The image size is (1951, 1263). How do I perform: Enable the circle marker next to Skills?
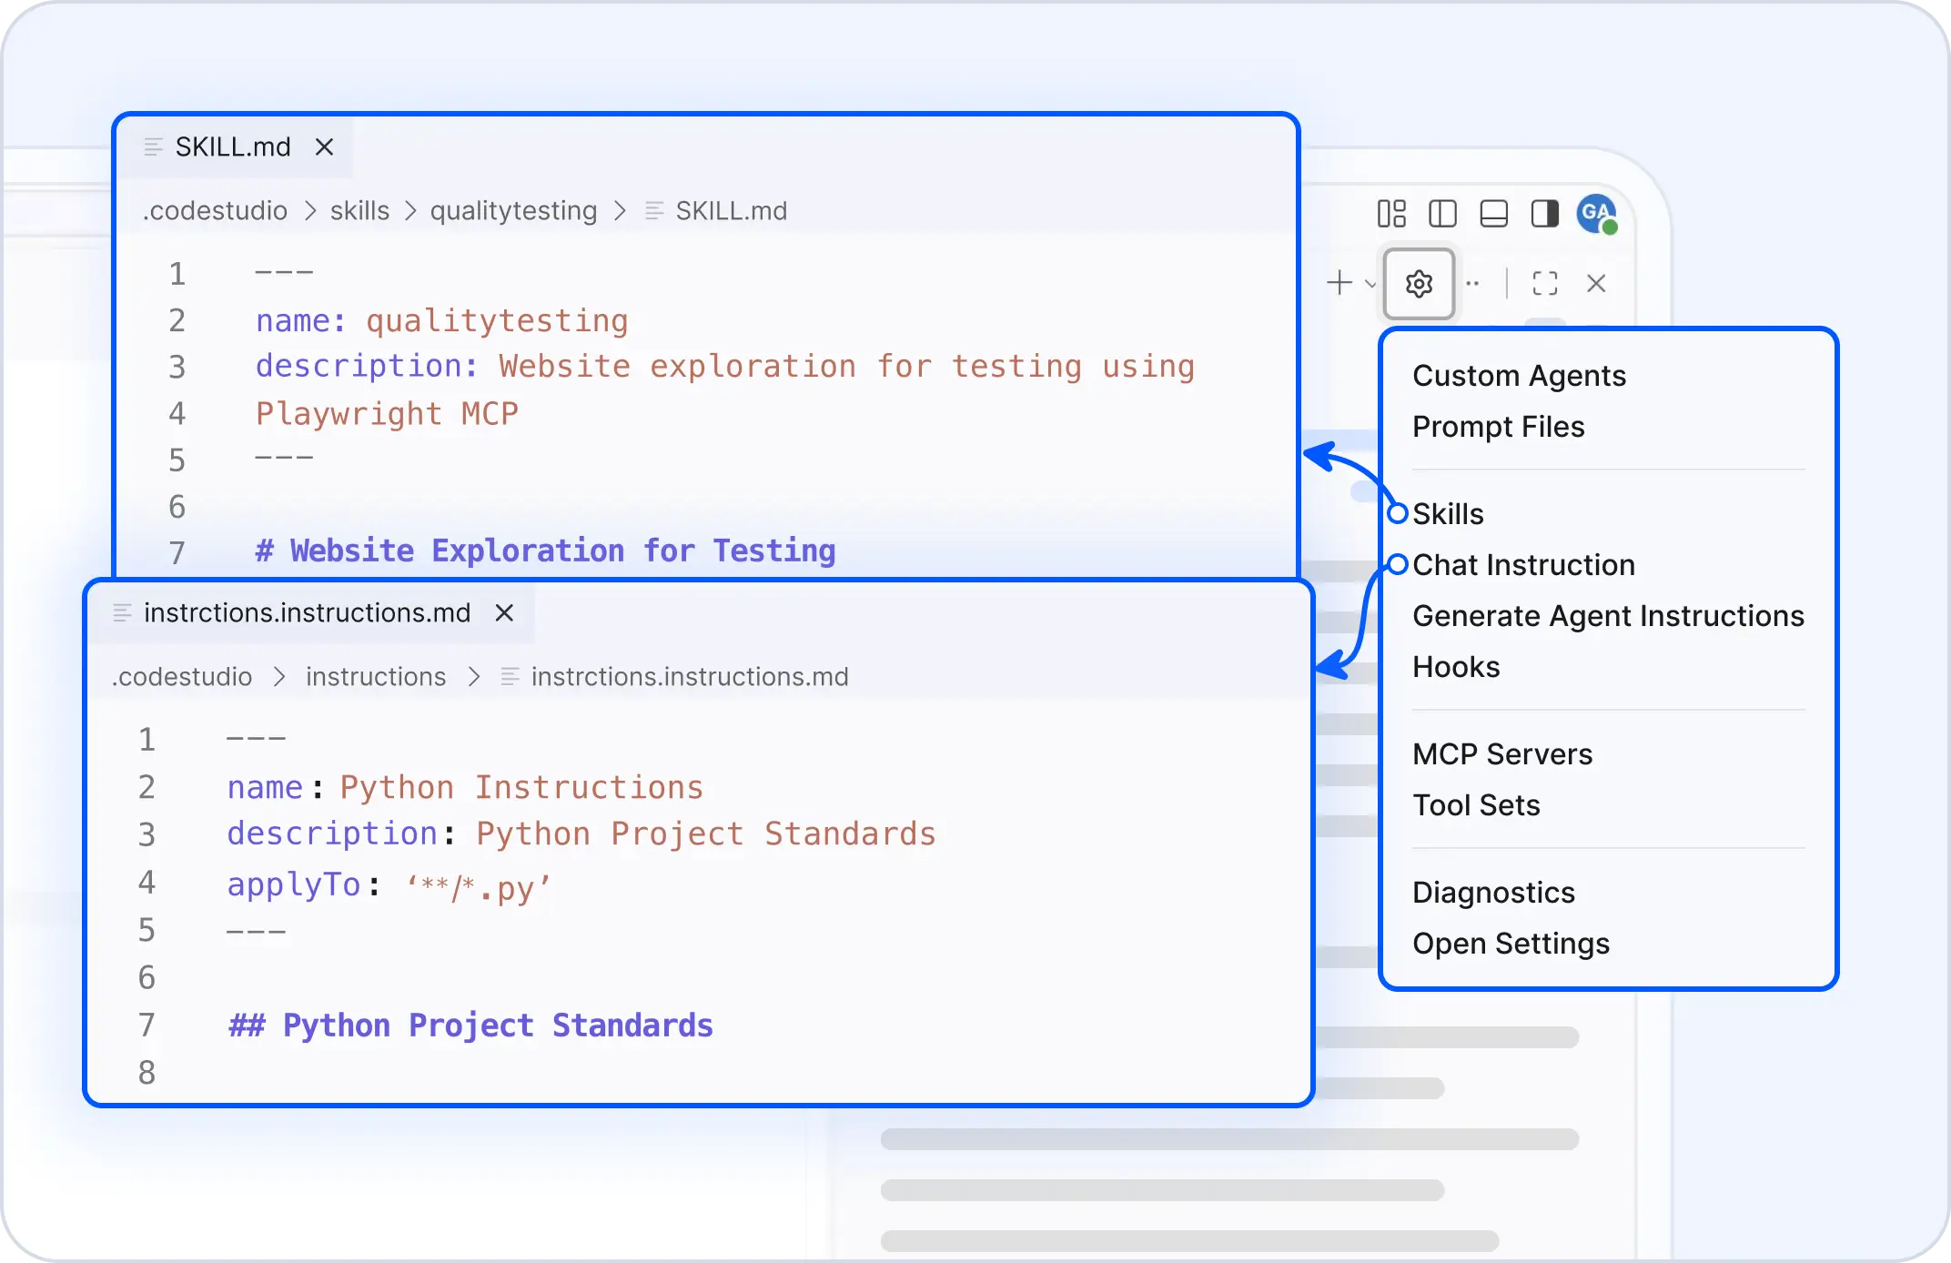tap(1398, 513)
